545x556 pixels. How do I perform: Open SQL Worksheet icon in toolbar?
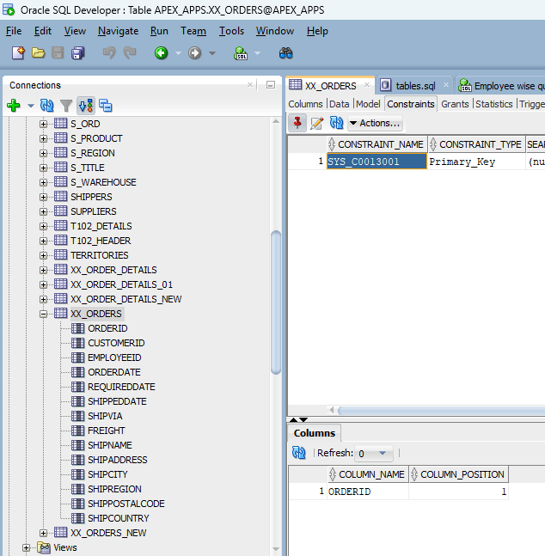(241, 53)
